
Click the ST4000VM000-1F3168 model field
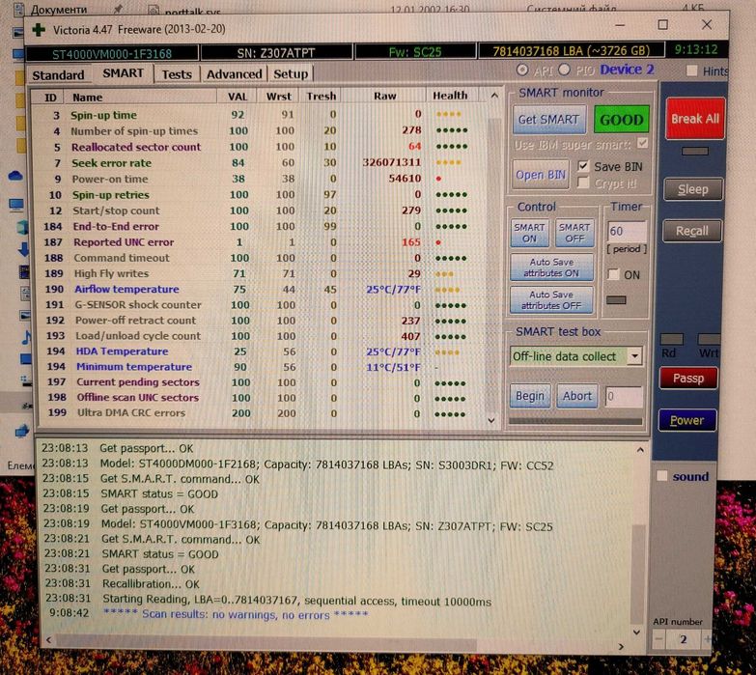[x=112, y=53]
